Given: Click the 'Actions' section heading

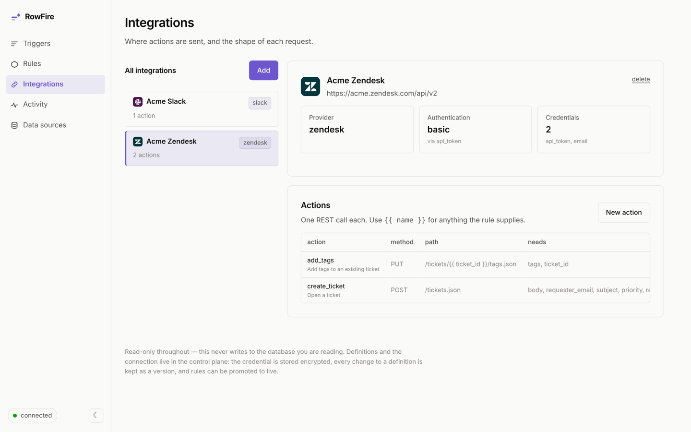Looking at the screenshot, I should click(315, 205).
